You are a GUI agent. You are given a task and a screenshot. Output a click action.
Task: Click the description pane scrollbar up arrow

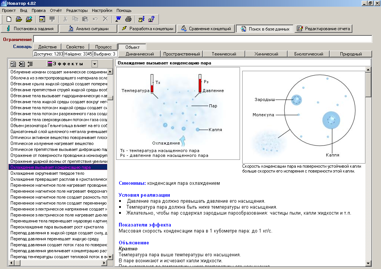[x=368, y=70]
